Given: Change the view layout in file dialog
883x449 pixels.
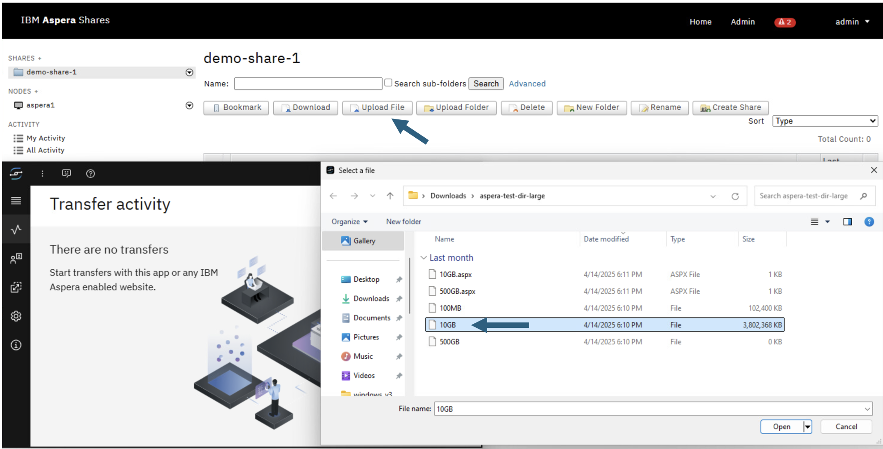Looking at the screenshot, I should point(815,222).
